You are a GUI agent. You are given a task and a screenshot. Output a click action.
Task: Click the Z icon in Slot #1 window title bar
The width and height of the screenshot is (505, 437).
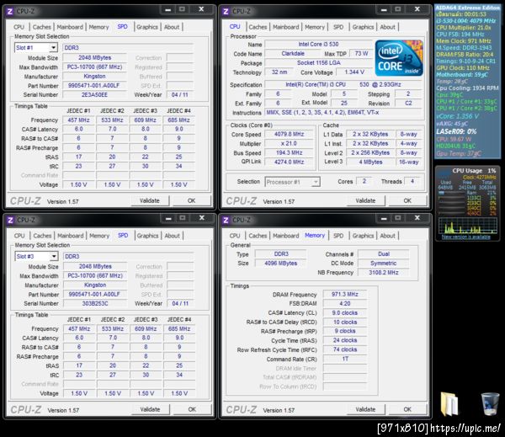[9, 11]
